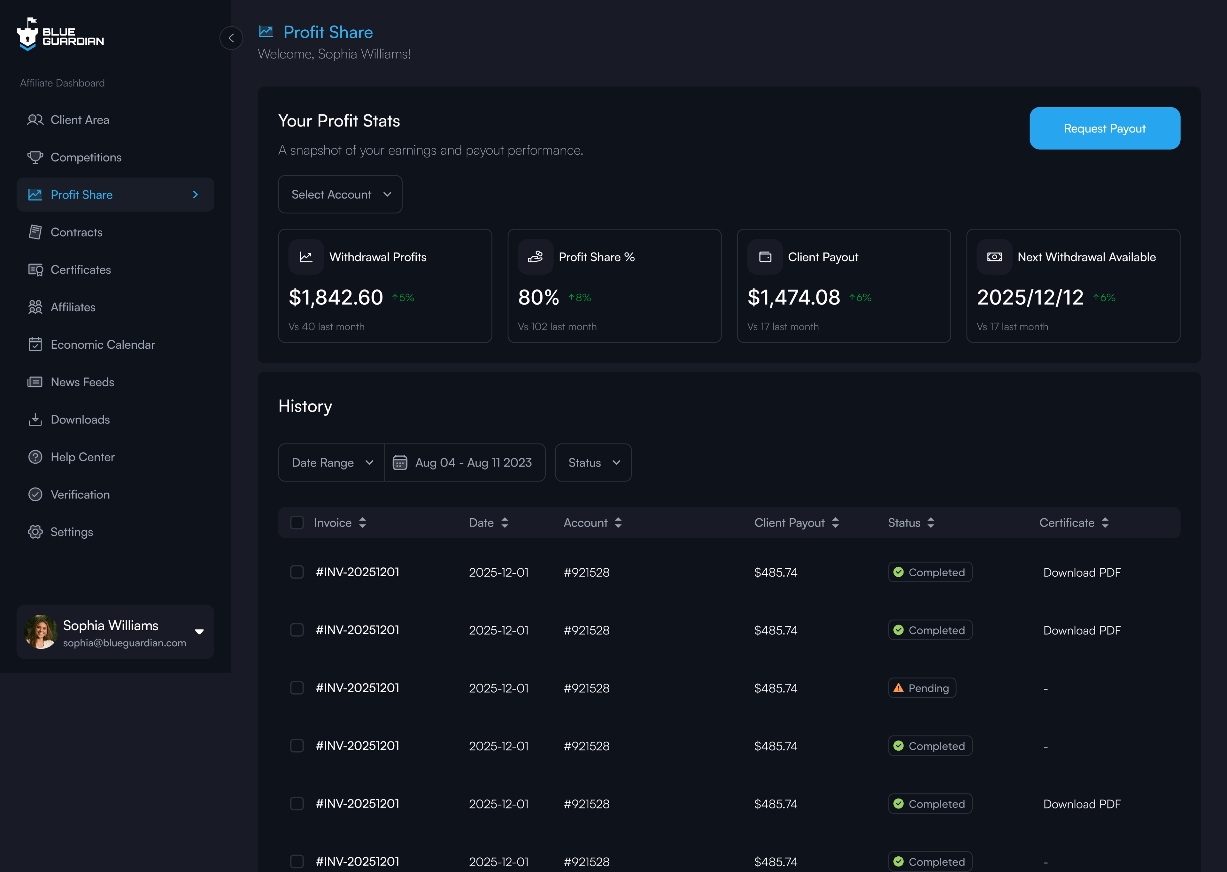Click the Blue Guardian logo
This screenshot has height=872, width=1227.
tap(60, 34)
